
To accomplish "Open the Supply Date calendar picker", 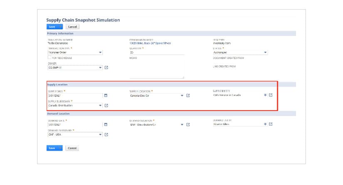I will [106, 95].
